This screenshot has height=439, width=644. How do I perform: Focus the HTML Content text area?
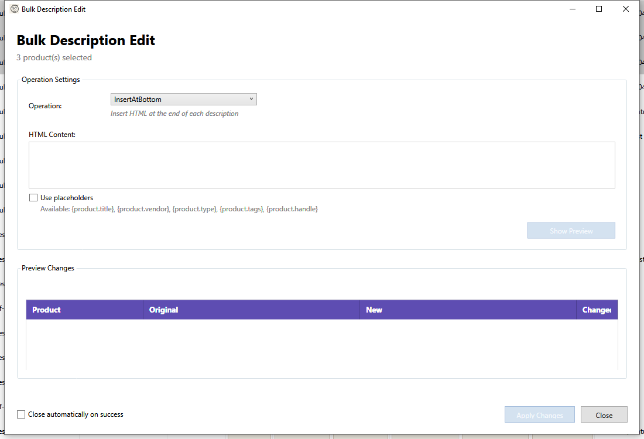pyautogui.click(x=322, y=164)
